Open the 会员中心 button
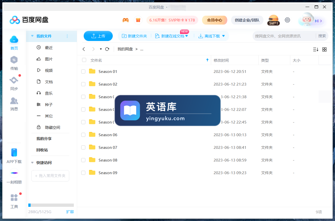 [x=215, y=20]
